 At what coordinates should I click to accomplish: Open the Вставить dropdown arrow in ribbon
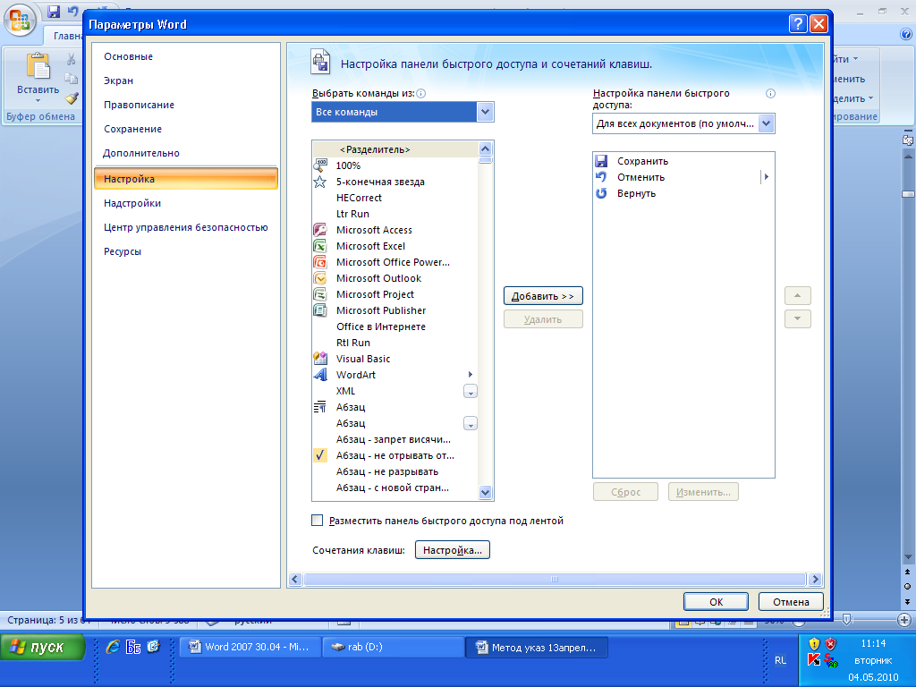pos(38,100)
